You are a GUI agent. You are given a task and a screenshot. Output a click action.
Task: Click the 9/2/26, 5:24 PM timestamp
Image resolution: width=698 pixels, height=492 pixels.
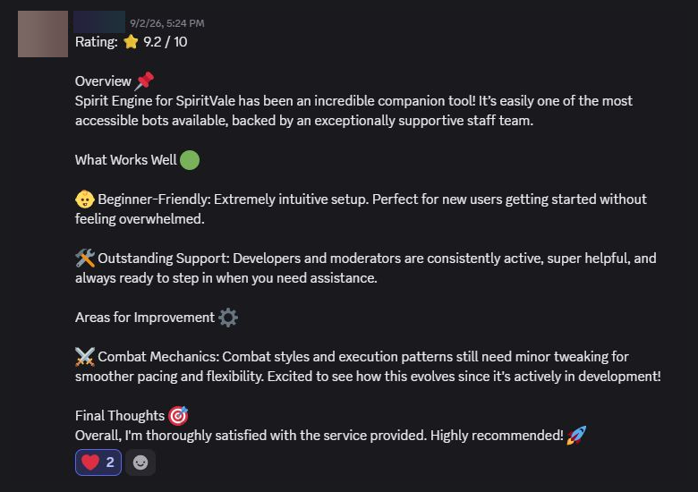(167, 23)
